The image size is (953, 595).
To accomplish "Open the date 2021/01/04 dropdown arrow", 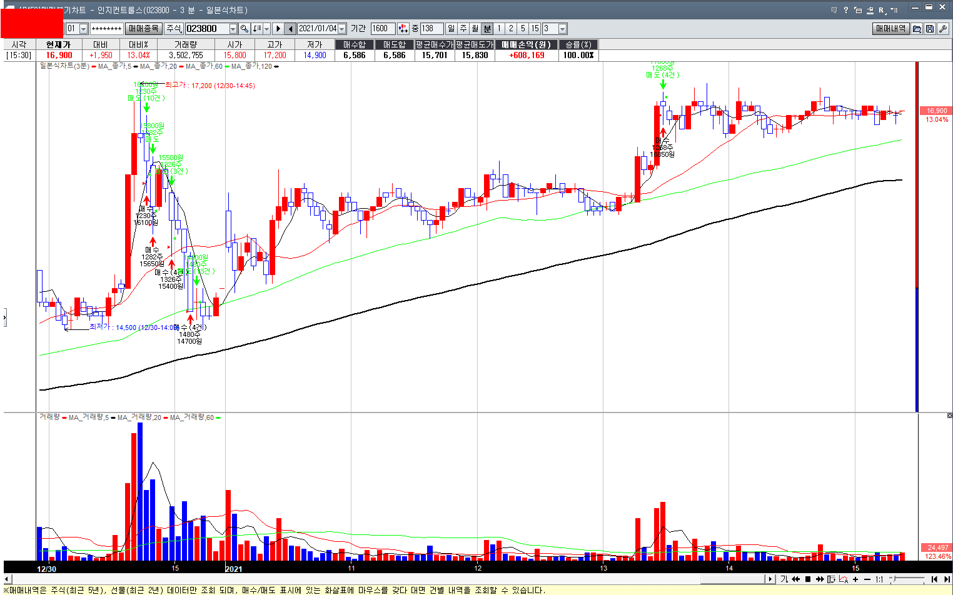I will point(341,29).
